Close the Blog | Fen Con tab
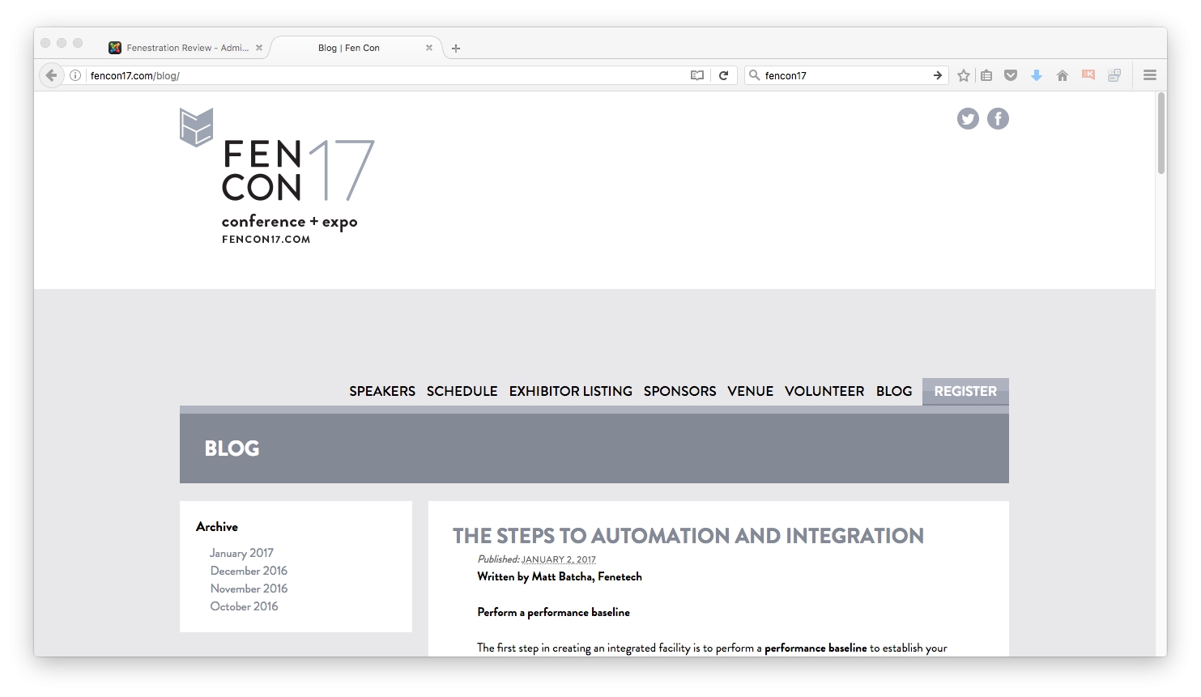1201x697 pixels. click(x=429, y=48)
